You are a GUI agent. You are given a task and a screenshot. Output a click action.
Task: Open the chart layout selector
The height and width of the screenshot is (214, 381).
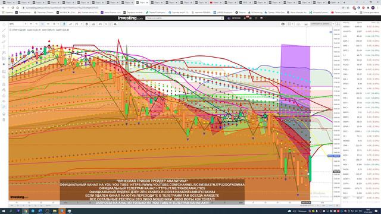[x=289, y=24]
